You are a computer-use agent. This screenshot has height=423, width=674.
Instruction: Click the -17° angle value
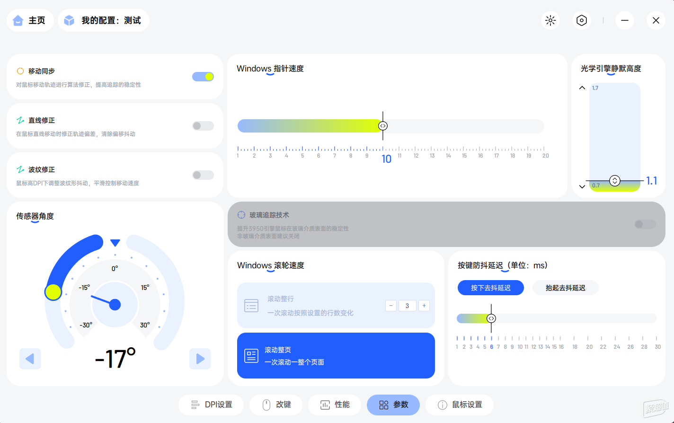[115, 359]
